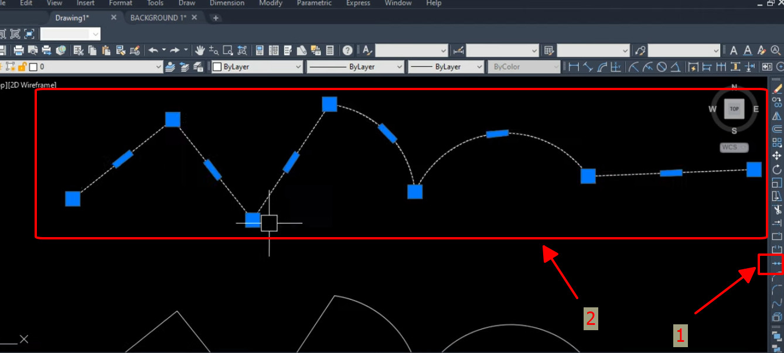The image size is (784, 353).
Task: Select the Diameter dimension tool
Action: (662, 67)
